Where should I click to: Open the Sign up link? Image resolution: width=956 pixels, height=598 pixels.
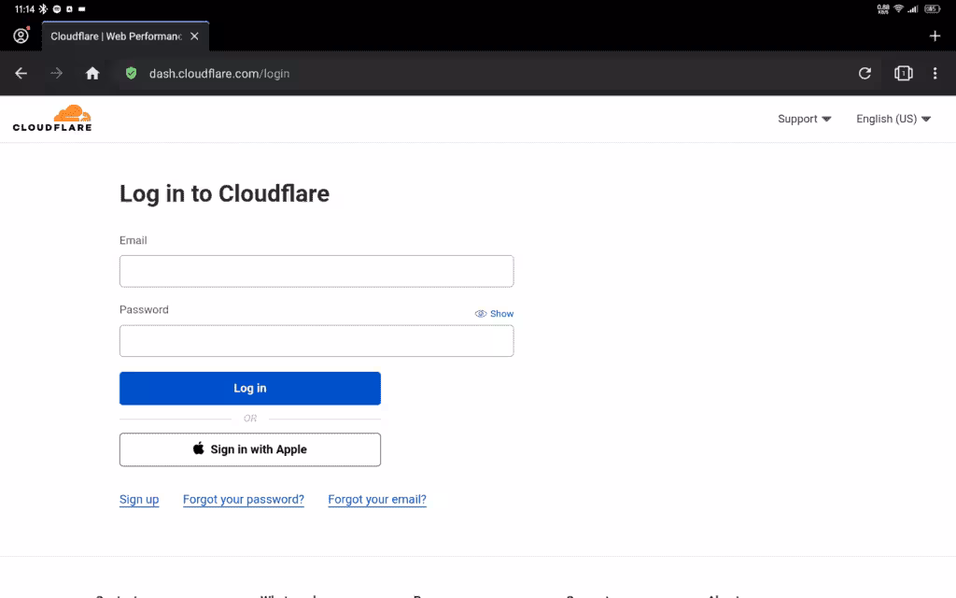click(x=139, y=500)
